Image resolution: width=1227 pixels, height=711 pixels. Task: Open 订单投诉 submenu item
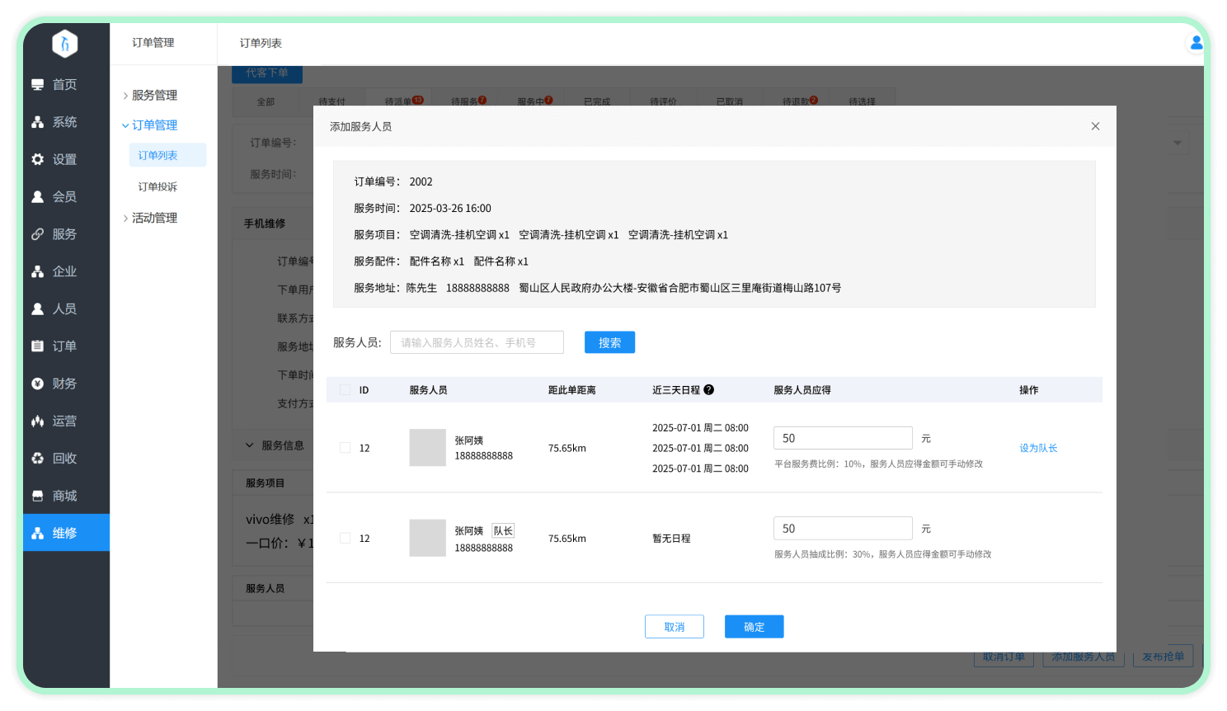click(x=157, y=187)
